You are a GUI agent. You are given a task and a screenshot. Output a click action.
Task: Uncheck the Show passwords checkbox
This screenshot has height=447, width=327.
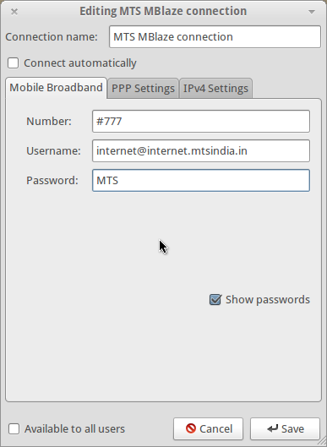[215, 300]
